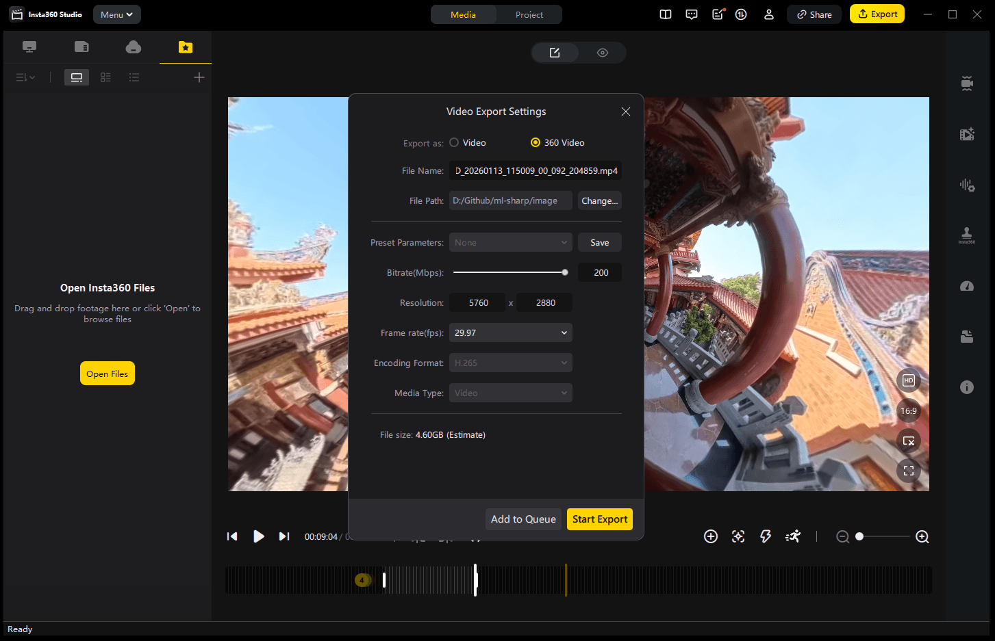The image size is (995, 641).
Task: Click the Start Export button
Action: pyautogui.click(x=599, y=519)
